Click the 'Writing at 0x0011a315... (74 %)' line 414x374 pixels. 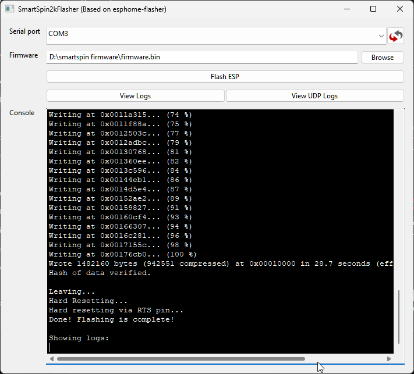point(121,115)
